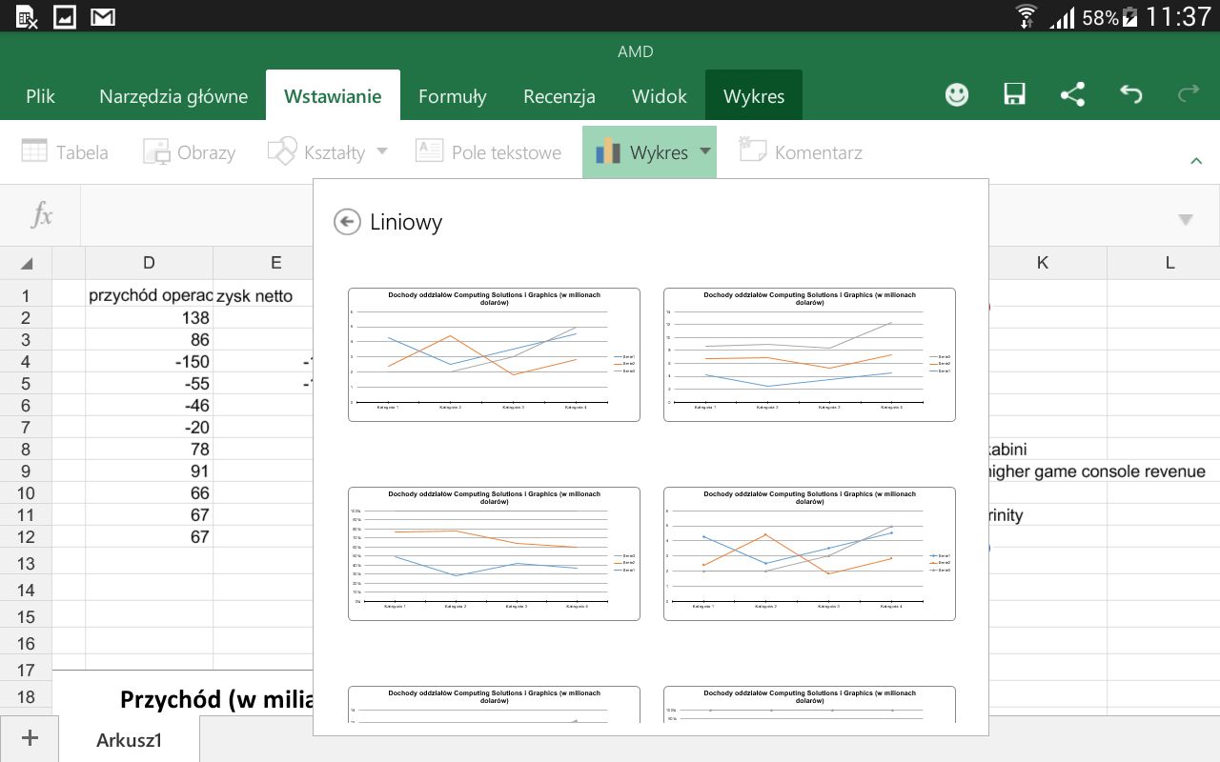Select the "przychód operac" header cell
The width and height of the screenshot is (1220, 762).
tap(149, 295)
